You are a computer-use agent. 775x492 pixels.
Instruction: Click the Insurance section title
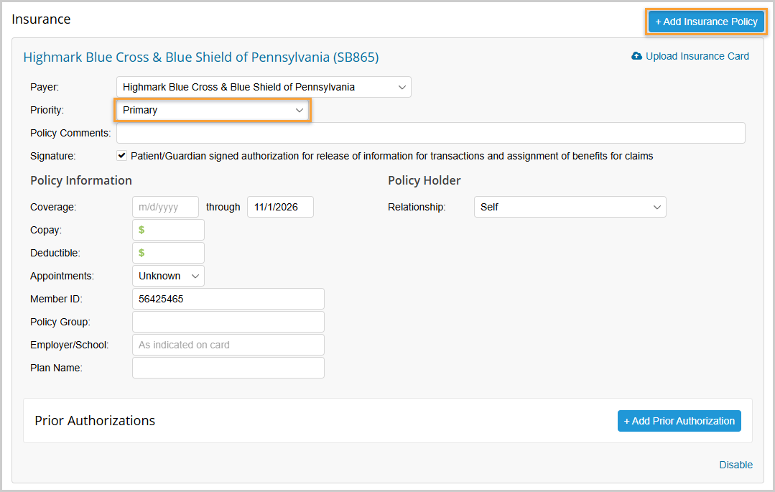[41, 19]
